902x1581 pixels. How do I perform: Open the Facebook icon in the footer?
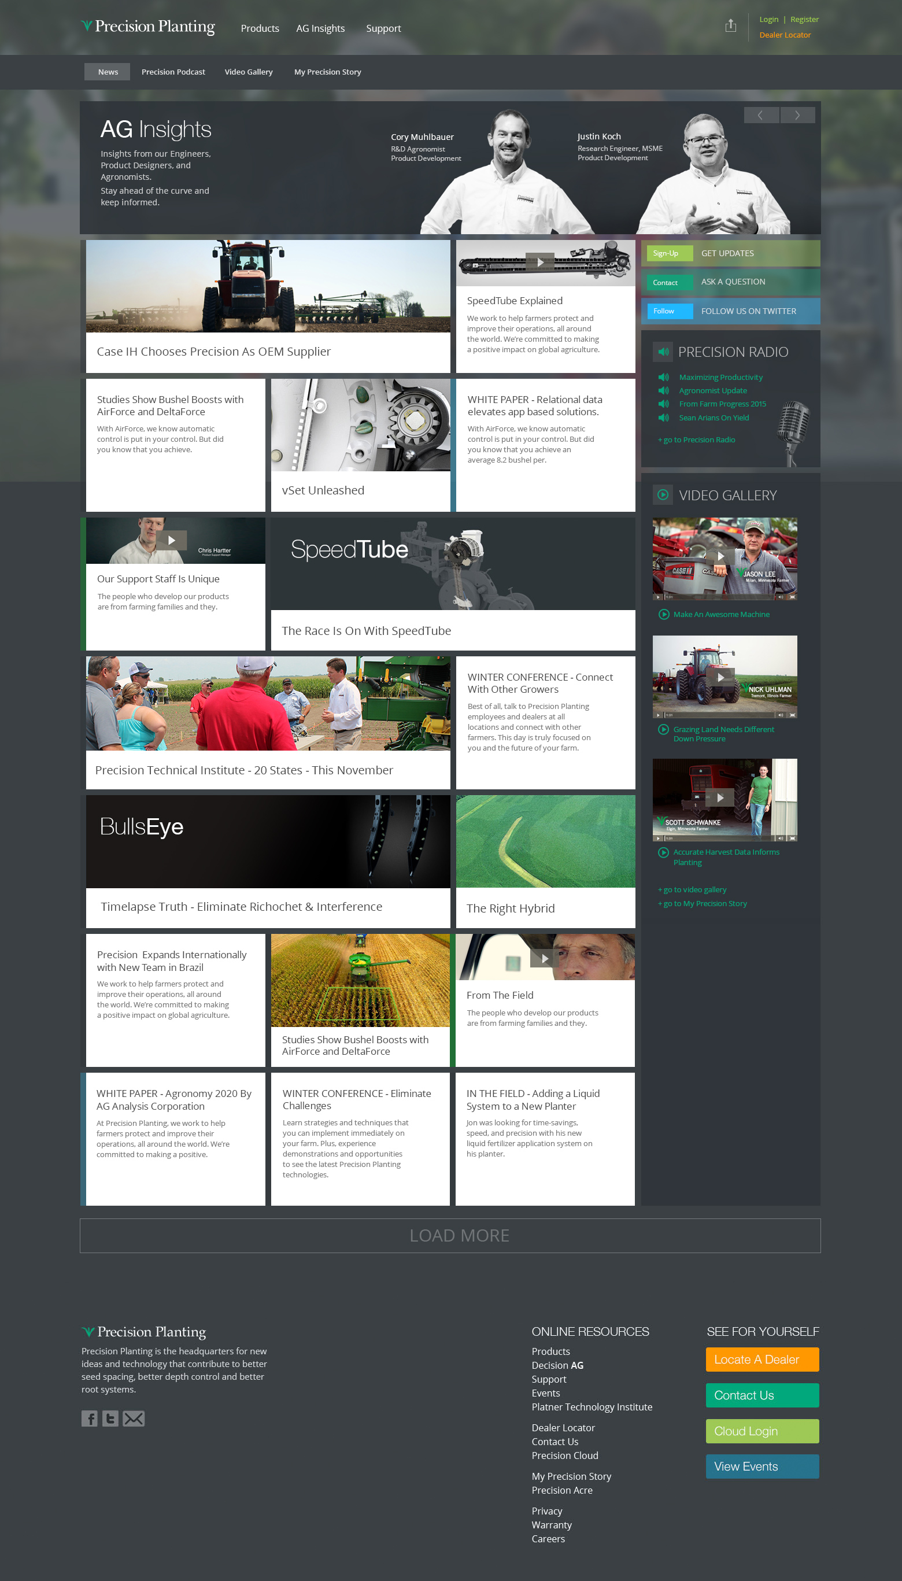[89, 1418]
